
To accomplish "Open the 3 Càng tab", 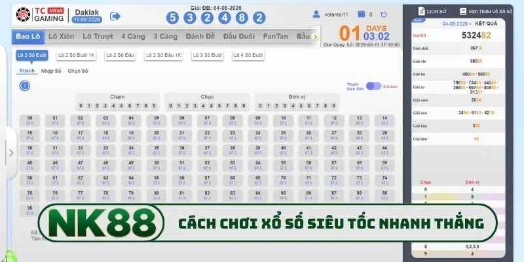I will (166, 37).
